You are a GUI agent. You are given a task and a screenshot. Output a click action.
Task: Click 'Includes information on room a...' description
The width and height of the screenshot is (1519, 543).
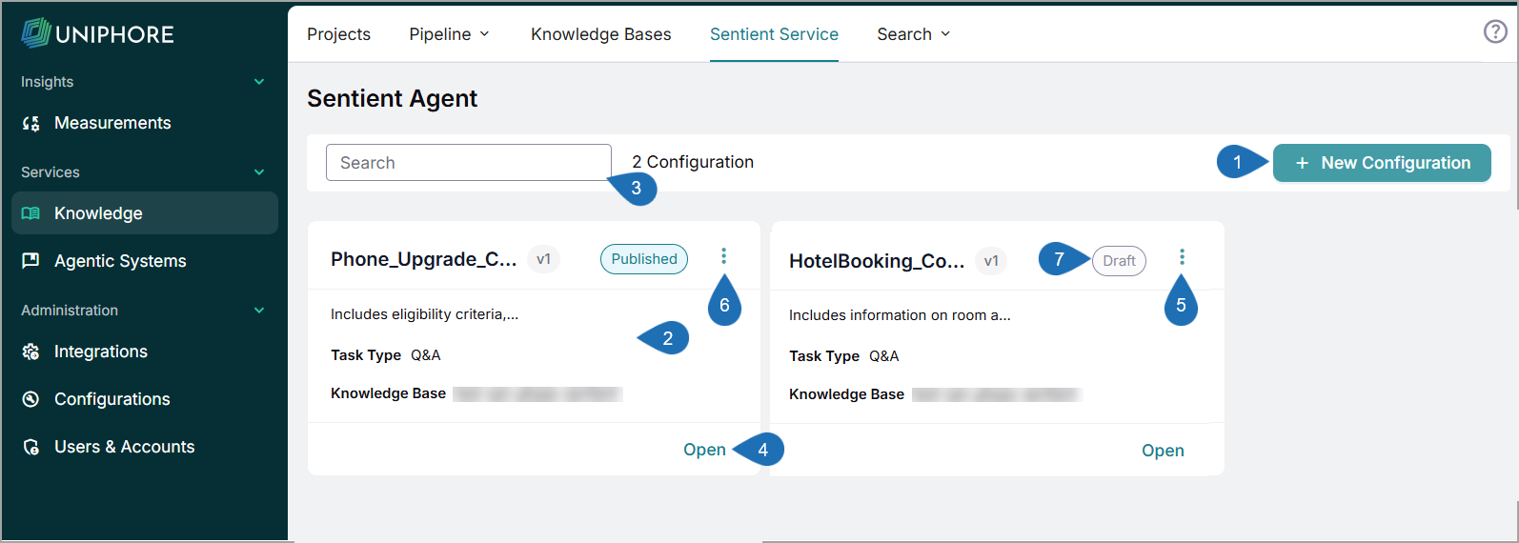click(900, 315)
